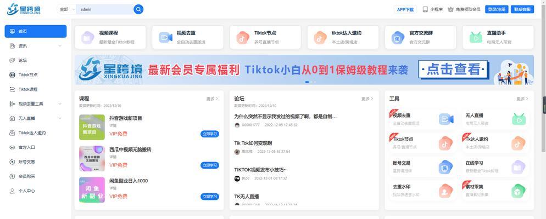Click the 视频去重工具 sidebar icon
The image size is (546, 219).
click(12, 104)
